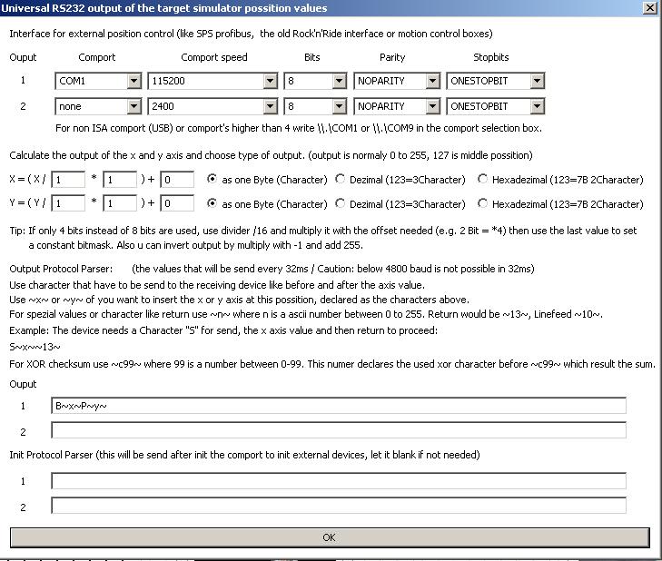Screen dimensions: 662x561
Task: Open the output 1 Stopbits dropdown
Action: [495, 81]
